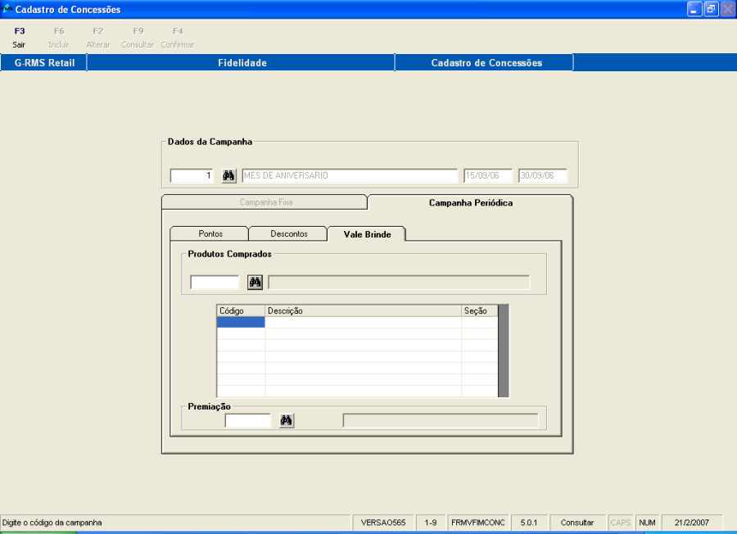Click the Código column header
Image resolution: width=737 pixels, height=534 pixels.
(x=241, y=310)
